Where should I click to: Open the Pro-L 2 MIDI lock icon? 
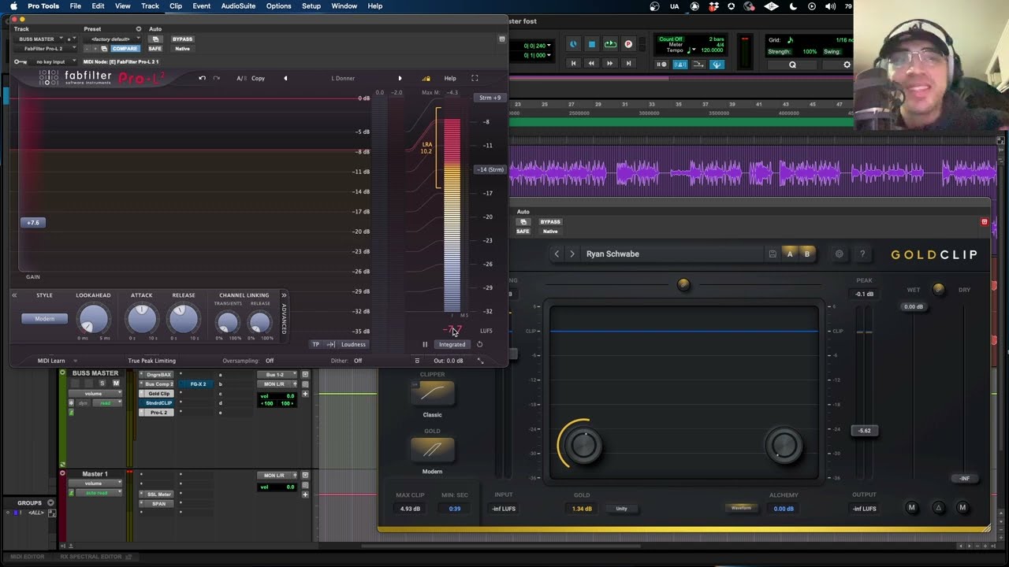click(x=426, y=78)
